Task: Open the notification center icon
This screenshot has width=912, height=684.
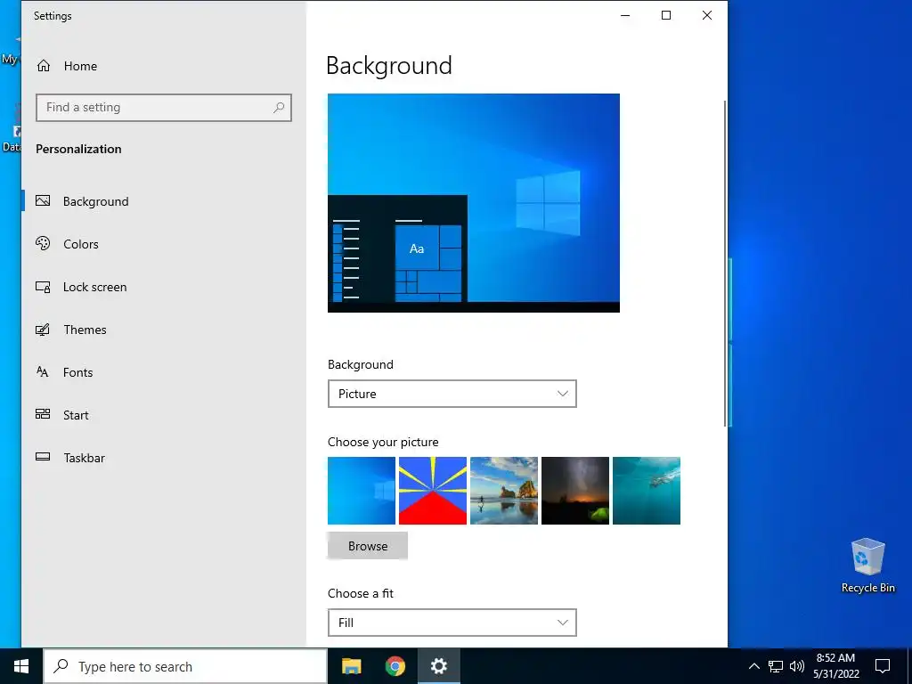Action: point(883,666)
